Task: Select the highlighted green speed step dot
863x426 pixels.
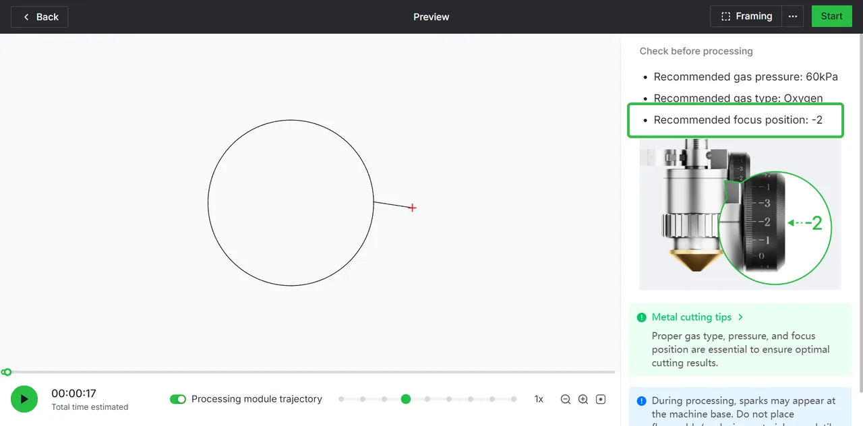Action: coord(406,399)
